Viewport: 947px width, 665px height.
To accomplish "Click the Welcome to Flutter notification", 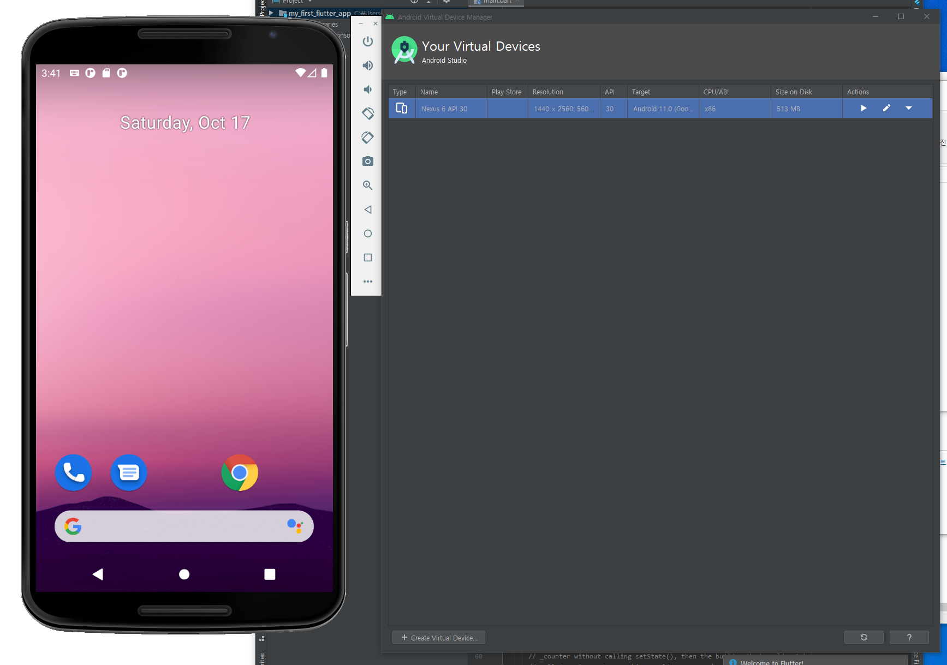I will point(772,662).
